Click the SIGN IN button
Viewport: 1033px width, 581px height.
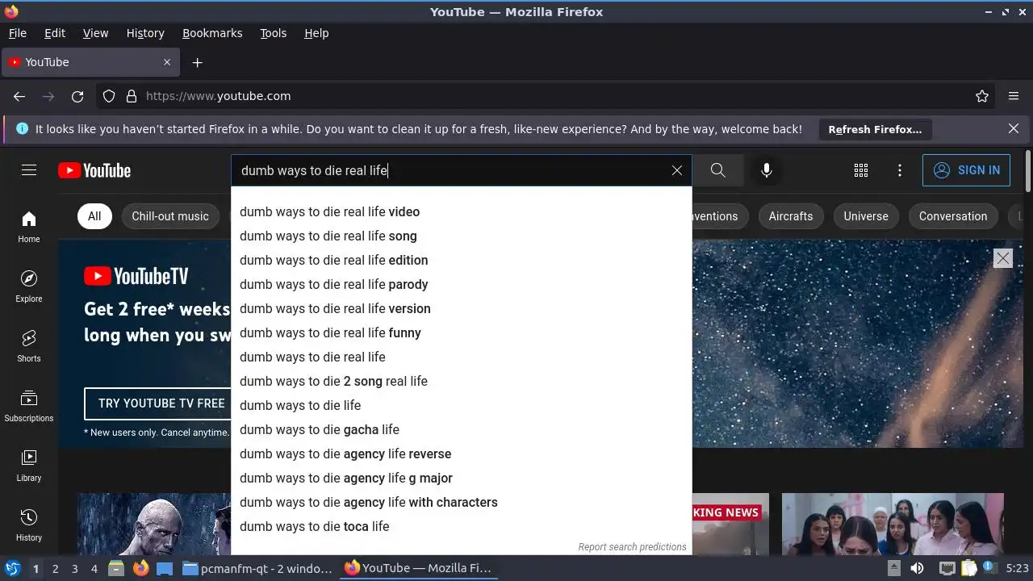[966, 170]
